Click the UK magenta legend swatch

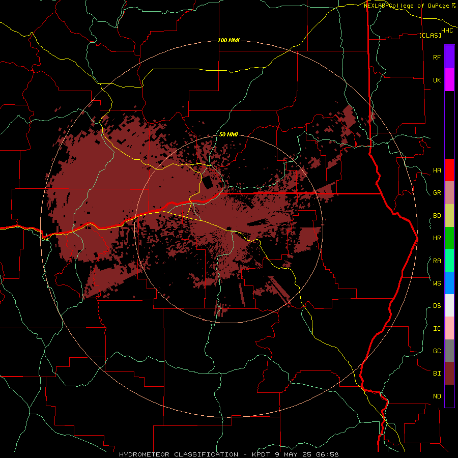coord(449,80)
